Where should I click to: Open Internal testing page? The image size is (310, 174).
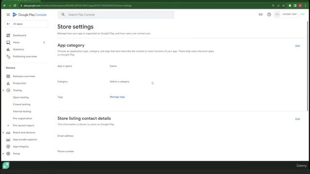pos(22,112)
